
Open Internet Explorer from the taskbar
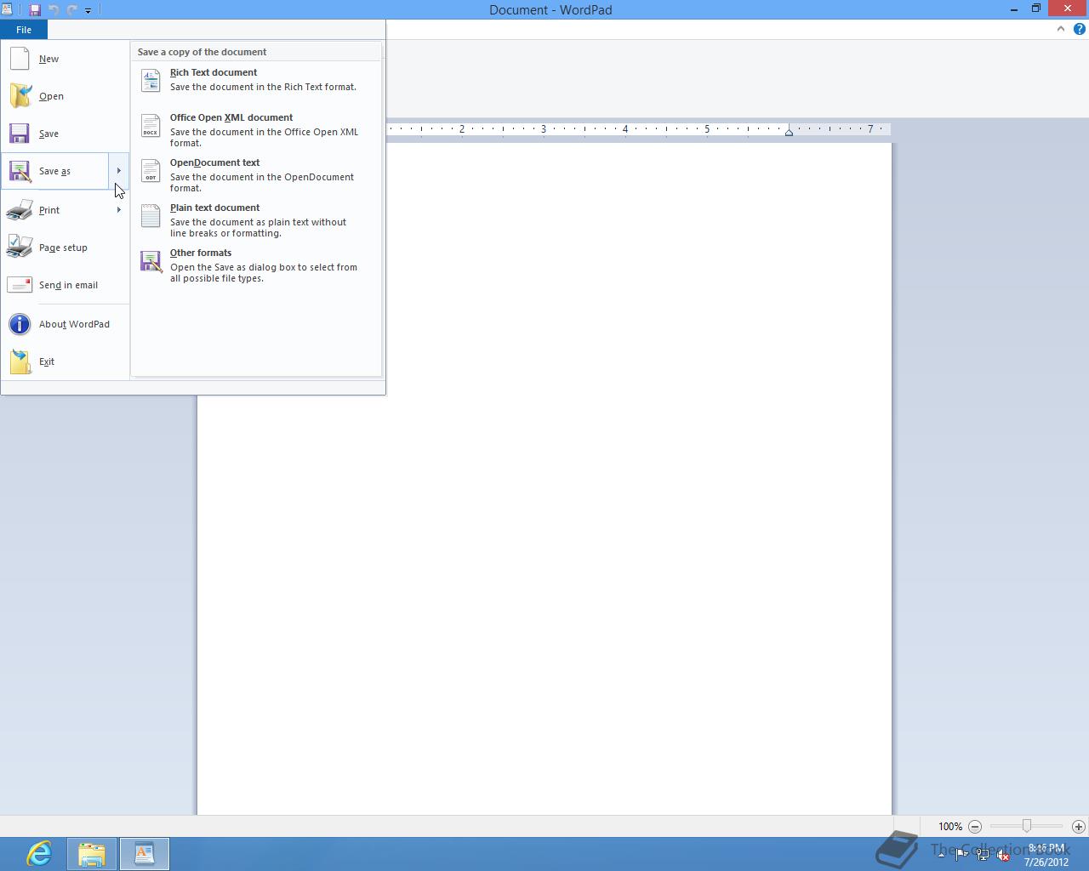[x=39, y=854]
